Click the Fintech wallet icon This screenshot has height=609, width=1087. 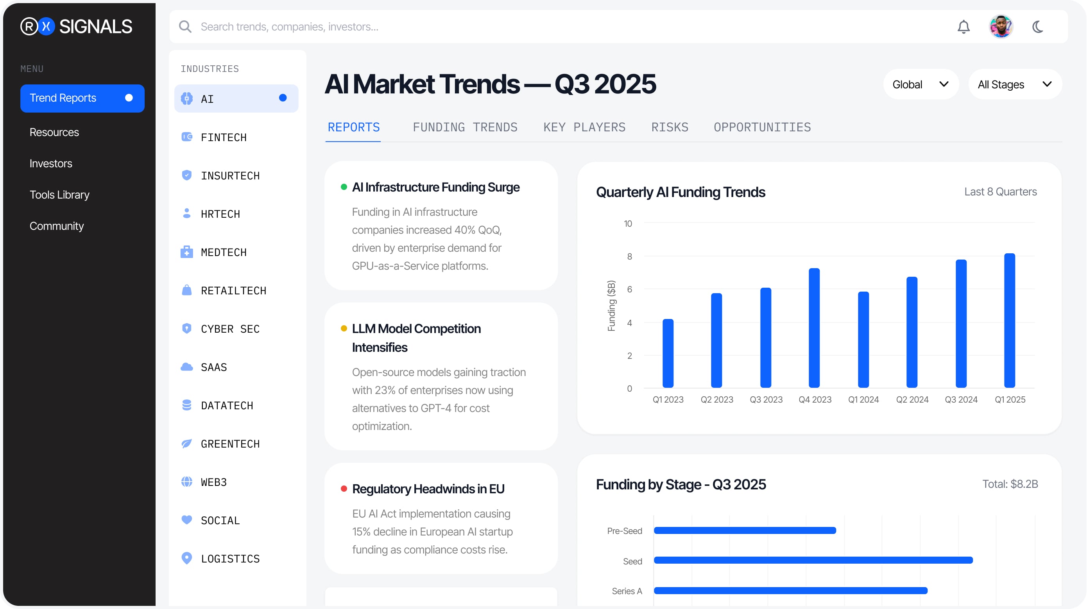(186, 137)
